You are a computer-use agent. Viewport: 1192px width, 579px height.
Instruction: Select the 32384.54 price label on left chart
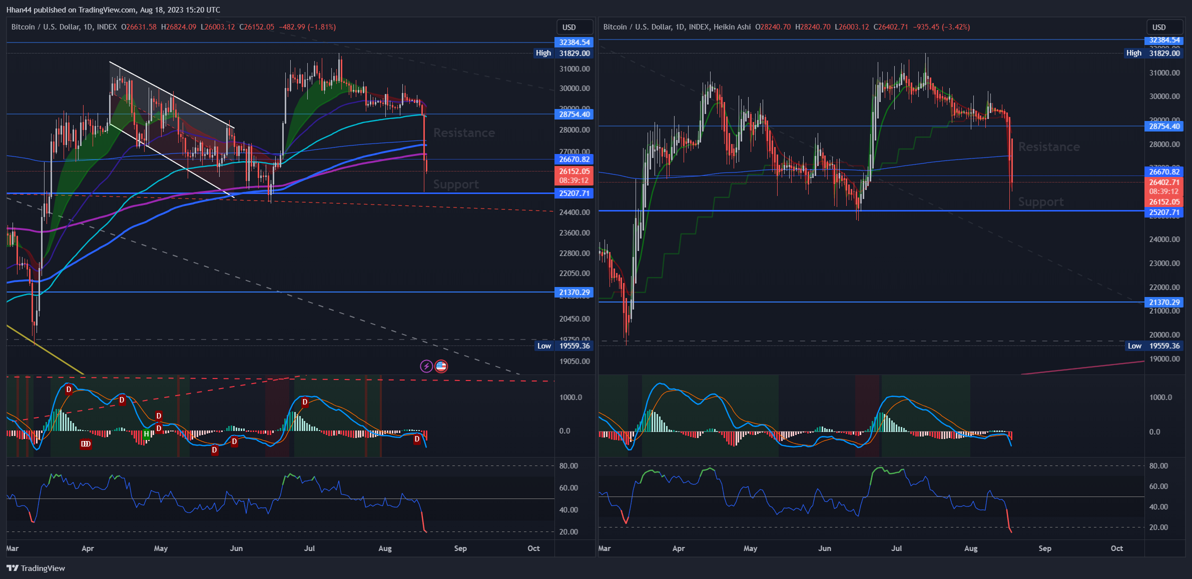point(574,42)
